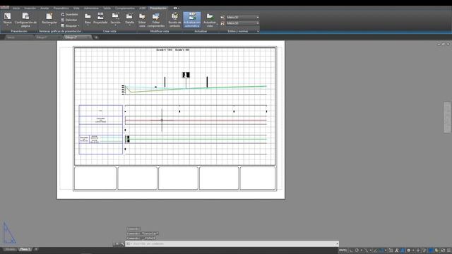Click the Actualizar vista button

[x=210, y=20]
